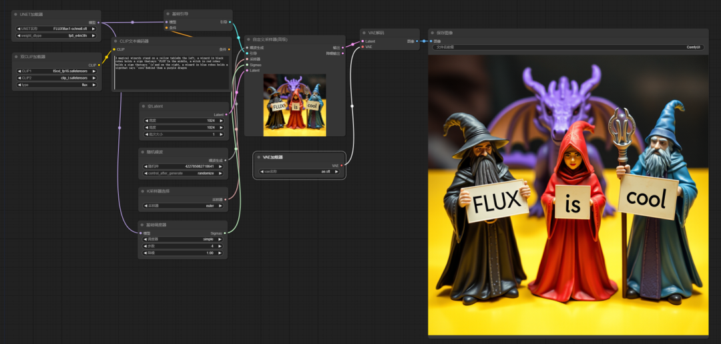Select the UNET加载器 node title

(31, 15)
